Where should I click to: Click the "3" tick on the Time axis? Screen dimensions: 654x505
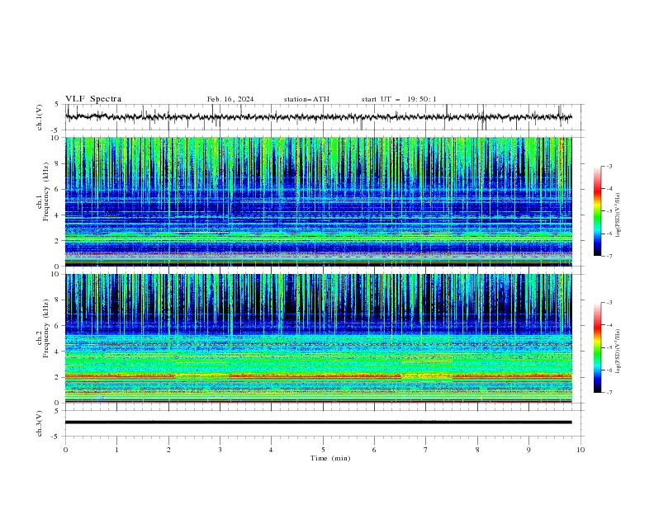click(x=220, y=450)
